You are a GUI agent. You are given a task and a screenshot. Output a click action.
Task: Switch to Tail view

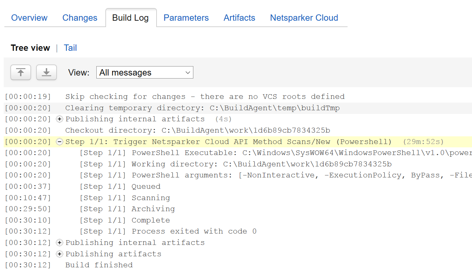[x=70, y=48]
